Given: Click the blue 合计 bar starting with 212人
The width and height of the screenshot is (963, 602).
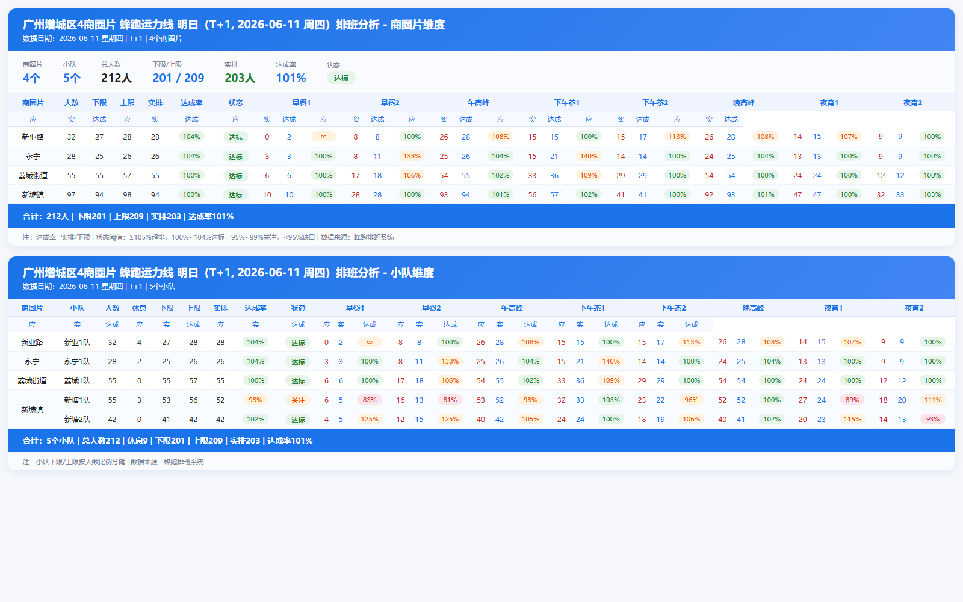Looking at the screenshot, I should (x=482, y=216).
